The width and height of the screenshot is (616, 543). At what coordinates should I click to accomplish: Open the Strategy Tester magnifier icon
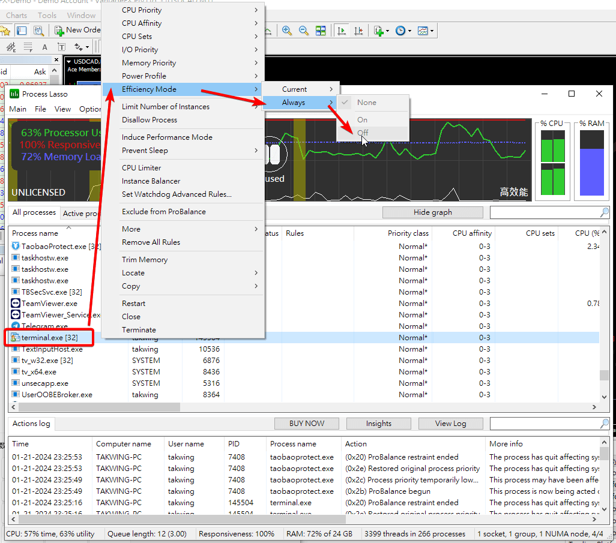[x=38, y=31]
